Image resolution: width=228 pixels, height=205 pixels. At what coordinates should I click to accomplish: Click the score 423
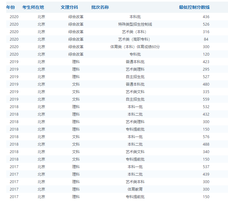(206, 62)
